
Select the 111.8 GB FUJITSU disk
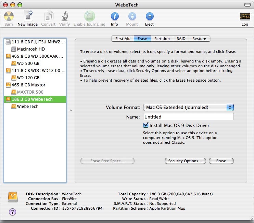pyautogui.click(x=35, y=42)
